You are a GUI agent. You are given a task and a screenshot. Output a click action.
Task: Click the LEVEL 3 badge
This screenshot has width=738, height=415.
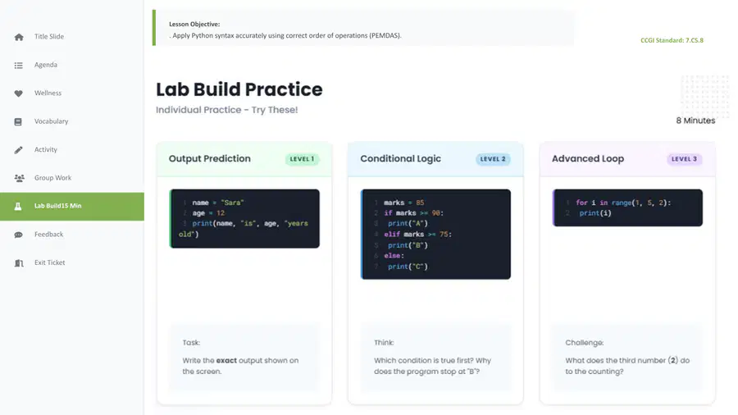pyautogui.click(x=685, y=159)
